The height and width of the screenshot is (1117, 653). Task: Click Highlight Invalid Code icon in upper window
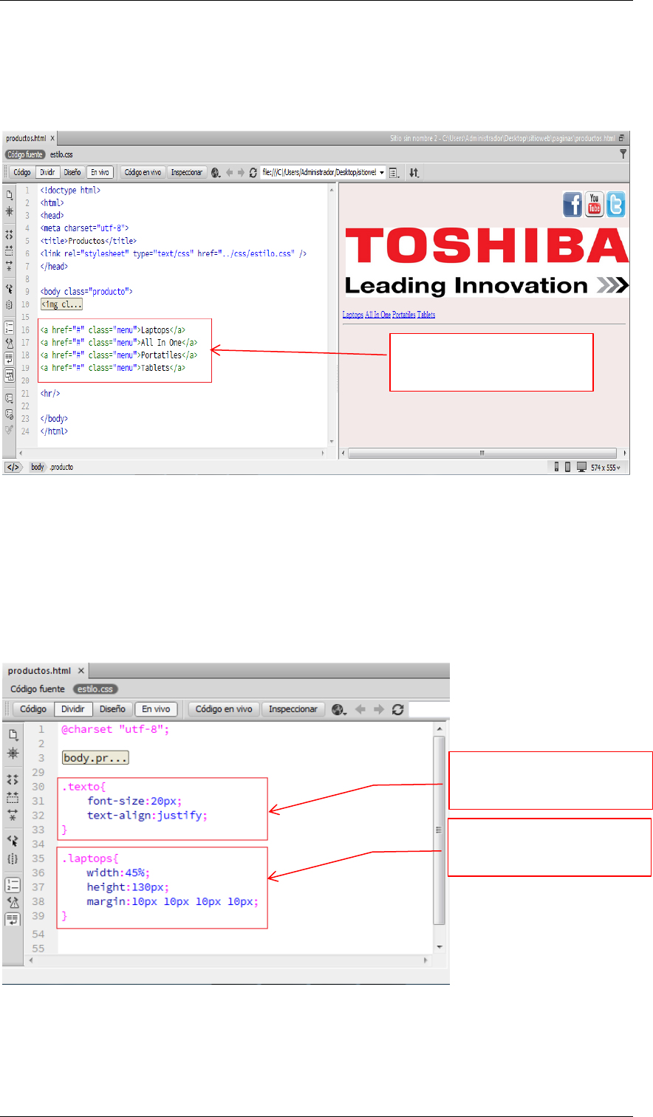pos(10,342)
